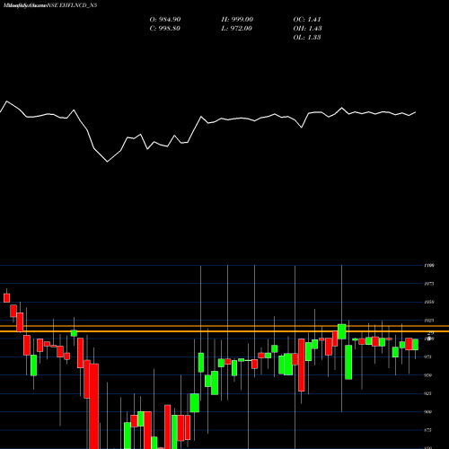Click the NSE EHFLNCD_N5 symbol title

coord(72,5)
